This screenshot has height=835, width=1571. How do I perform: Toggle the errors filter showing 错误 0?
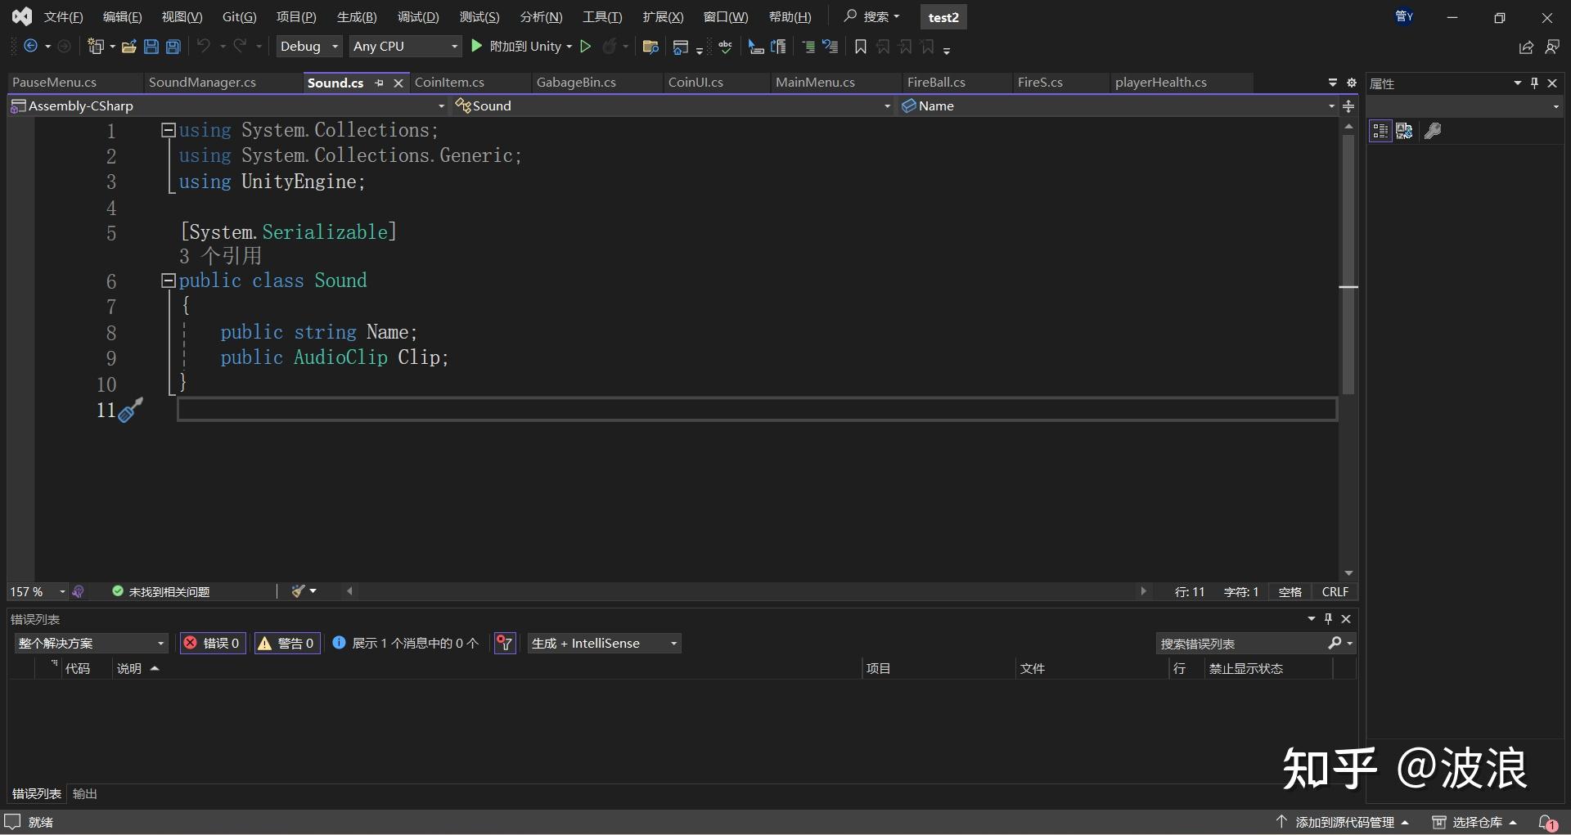[x=213, y=644]
